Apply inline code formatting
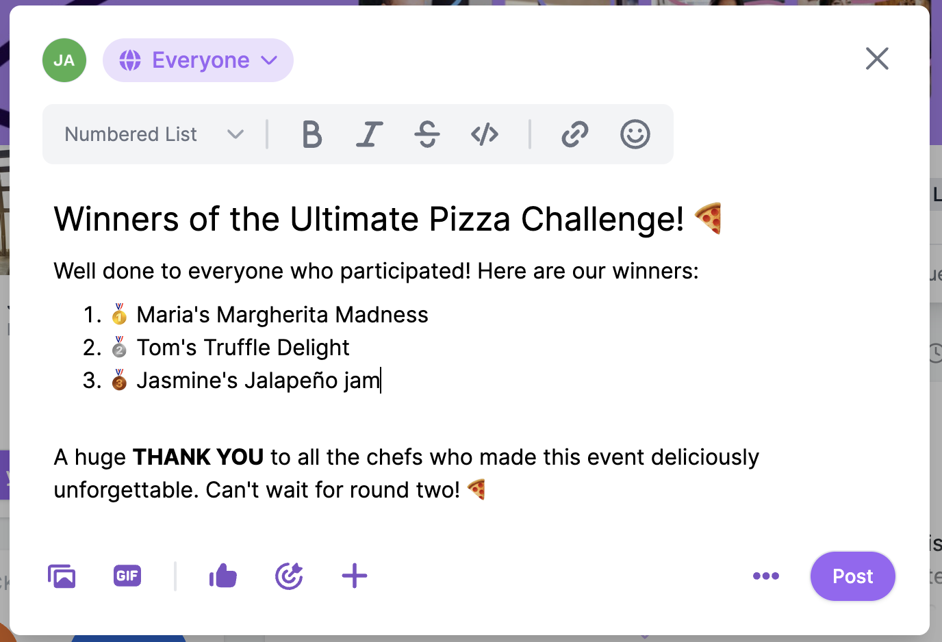The image size is (942, 642). pyautogui.click(x=485, y=134)
